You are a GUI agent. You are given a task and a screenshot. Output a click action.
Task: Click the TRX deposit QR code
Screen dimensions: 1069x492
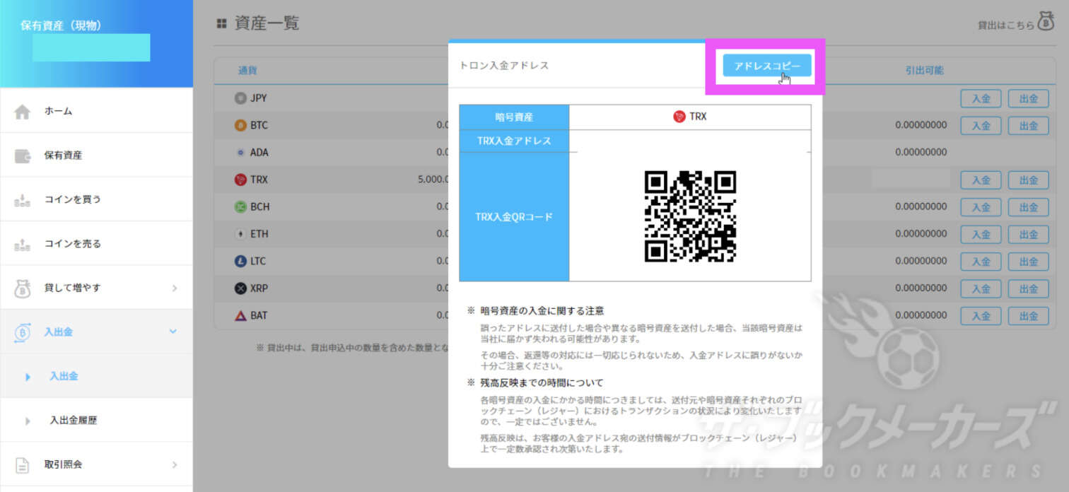click(x=690, y=216)
